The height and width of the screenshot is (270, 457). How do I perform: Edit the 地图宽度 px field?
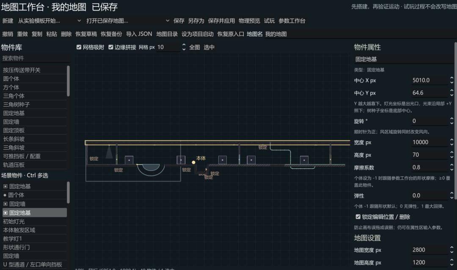[x=430, y=250]
